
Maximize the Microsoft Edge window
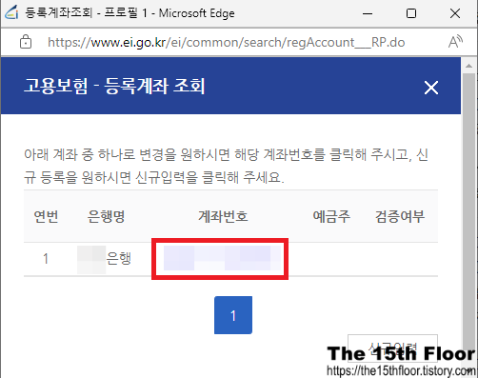[411, 13]
